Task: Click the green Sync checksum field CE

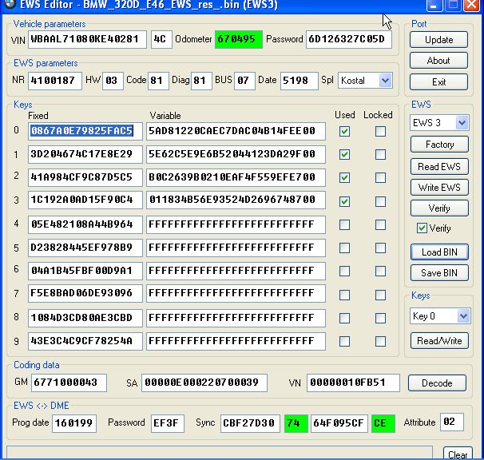Action: [x=383, y=423]
